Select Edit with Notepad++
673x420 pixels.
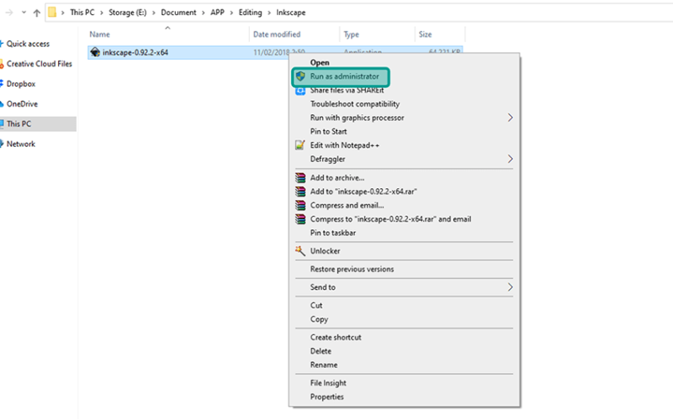(345, 145)
